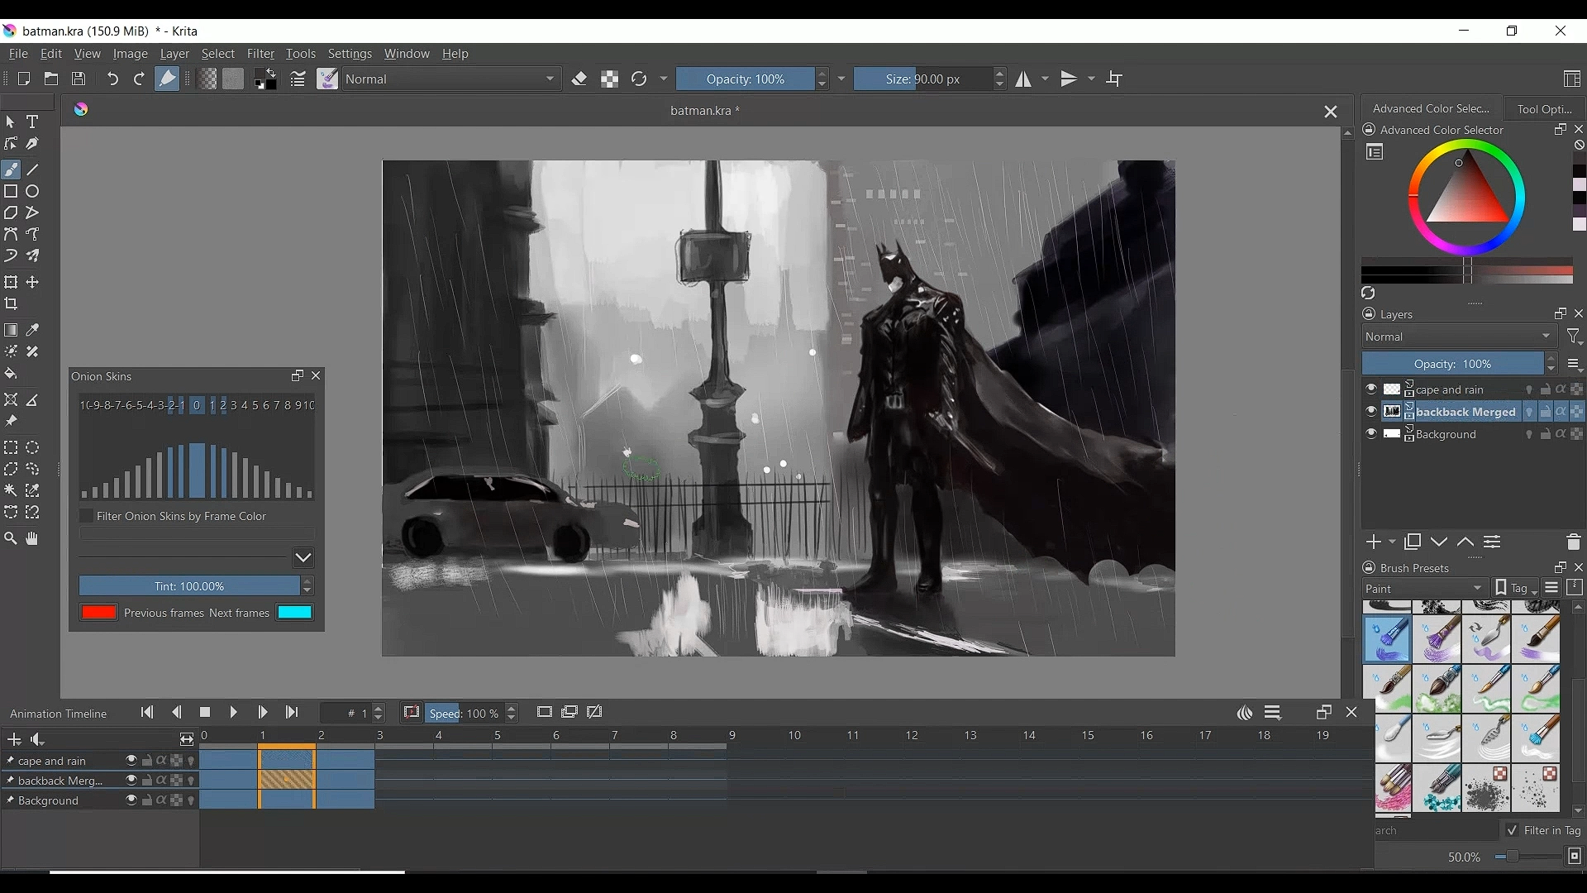This screenshot has height=893, width=1587.
Task: Hide the Background layer in Layers panel
Action: (x=1371, y=434)
